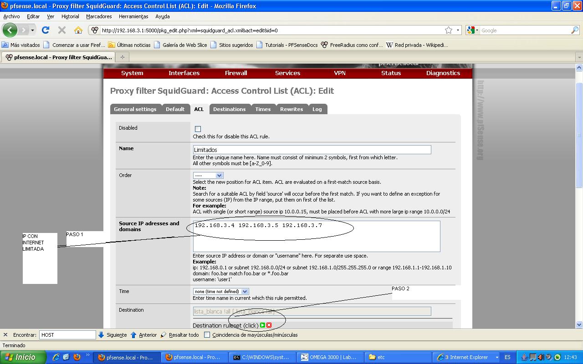
Task: Click the Firefox home icon
Action: (78, 30)
